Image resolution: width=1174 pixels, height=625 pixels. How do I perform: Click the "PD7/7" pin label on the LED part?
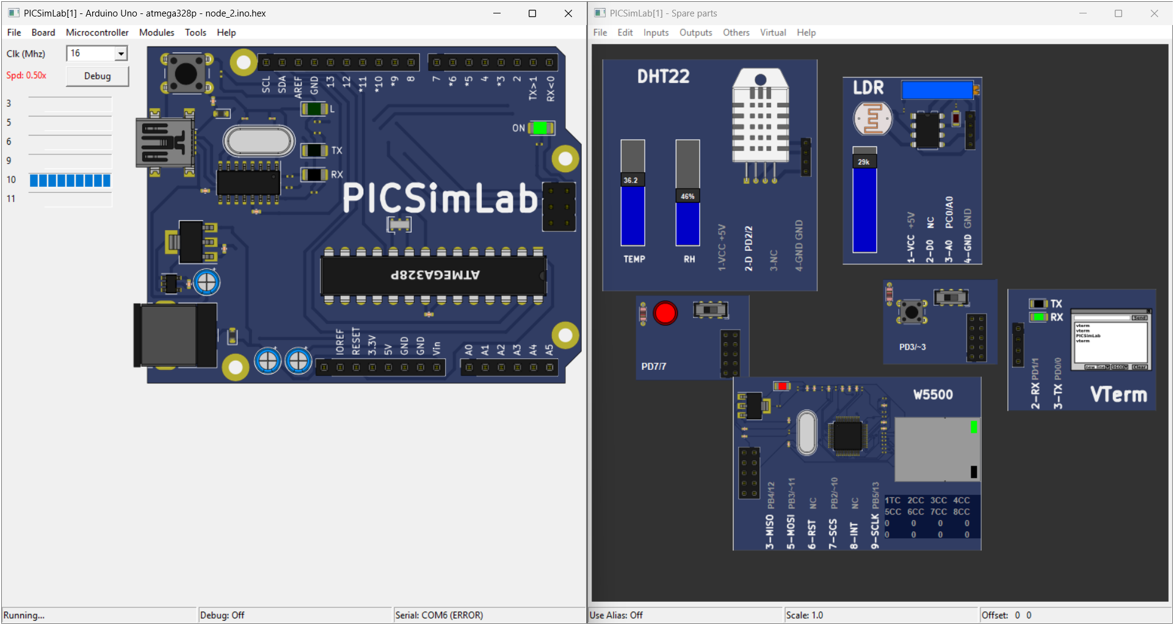pyautogui.click(x=654, y=366)
